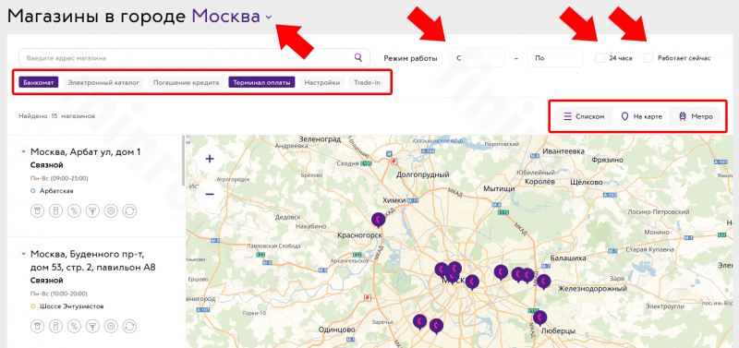Zoom out on the map
This screenshot has width=739, height=348.
pyautogui.click(x=210, y=194)
